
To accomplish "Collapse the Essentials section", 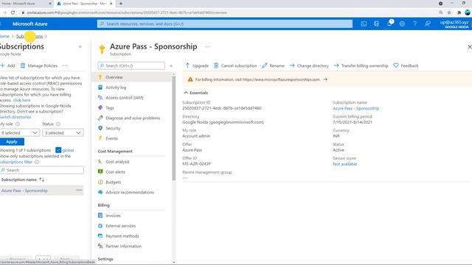I will click(x=195, y=93).
